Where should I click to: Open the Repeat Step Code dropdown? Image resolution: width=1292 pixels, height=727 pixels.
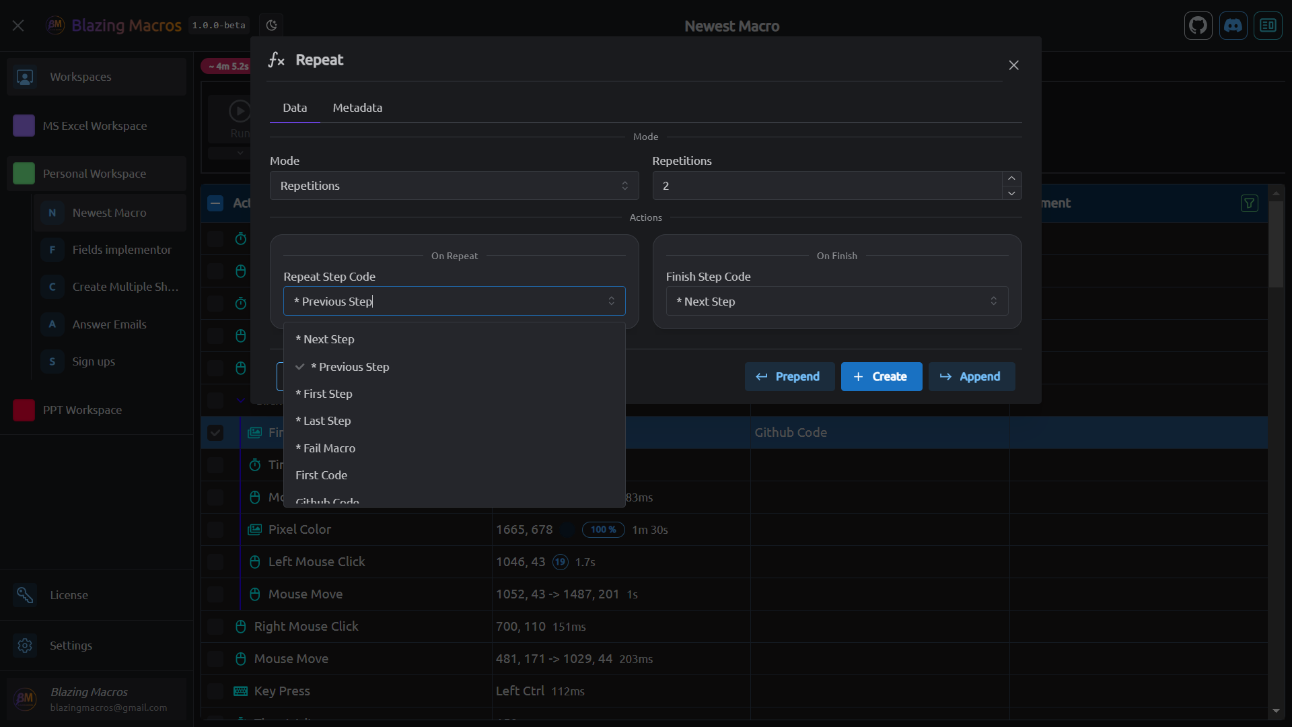(454, 302)
